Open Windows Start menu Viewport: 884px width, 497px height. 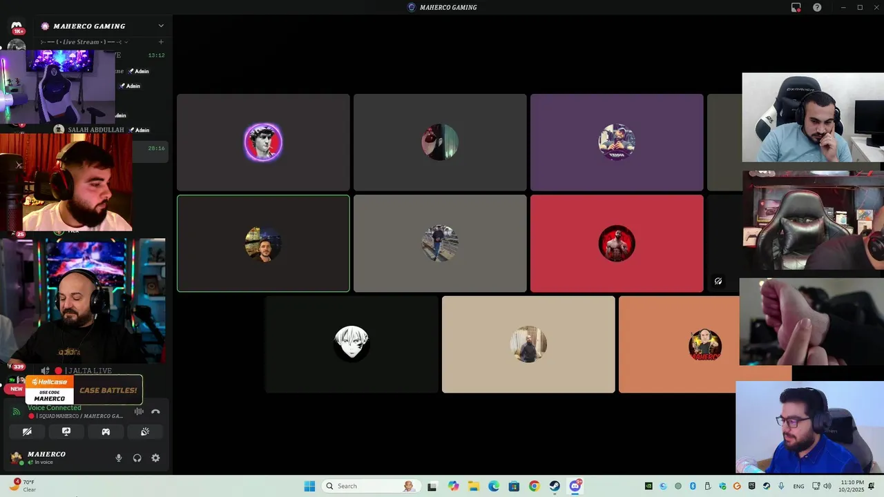(x=309, y=486)
